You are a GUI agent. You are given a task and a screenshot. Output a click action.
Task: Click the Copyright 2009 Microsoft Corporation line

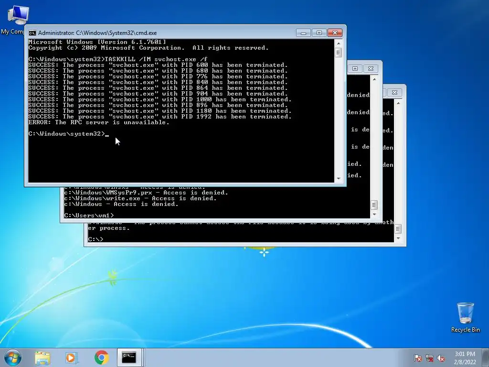click(149, 48)
